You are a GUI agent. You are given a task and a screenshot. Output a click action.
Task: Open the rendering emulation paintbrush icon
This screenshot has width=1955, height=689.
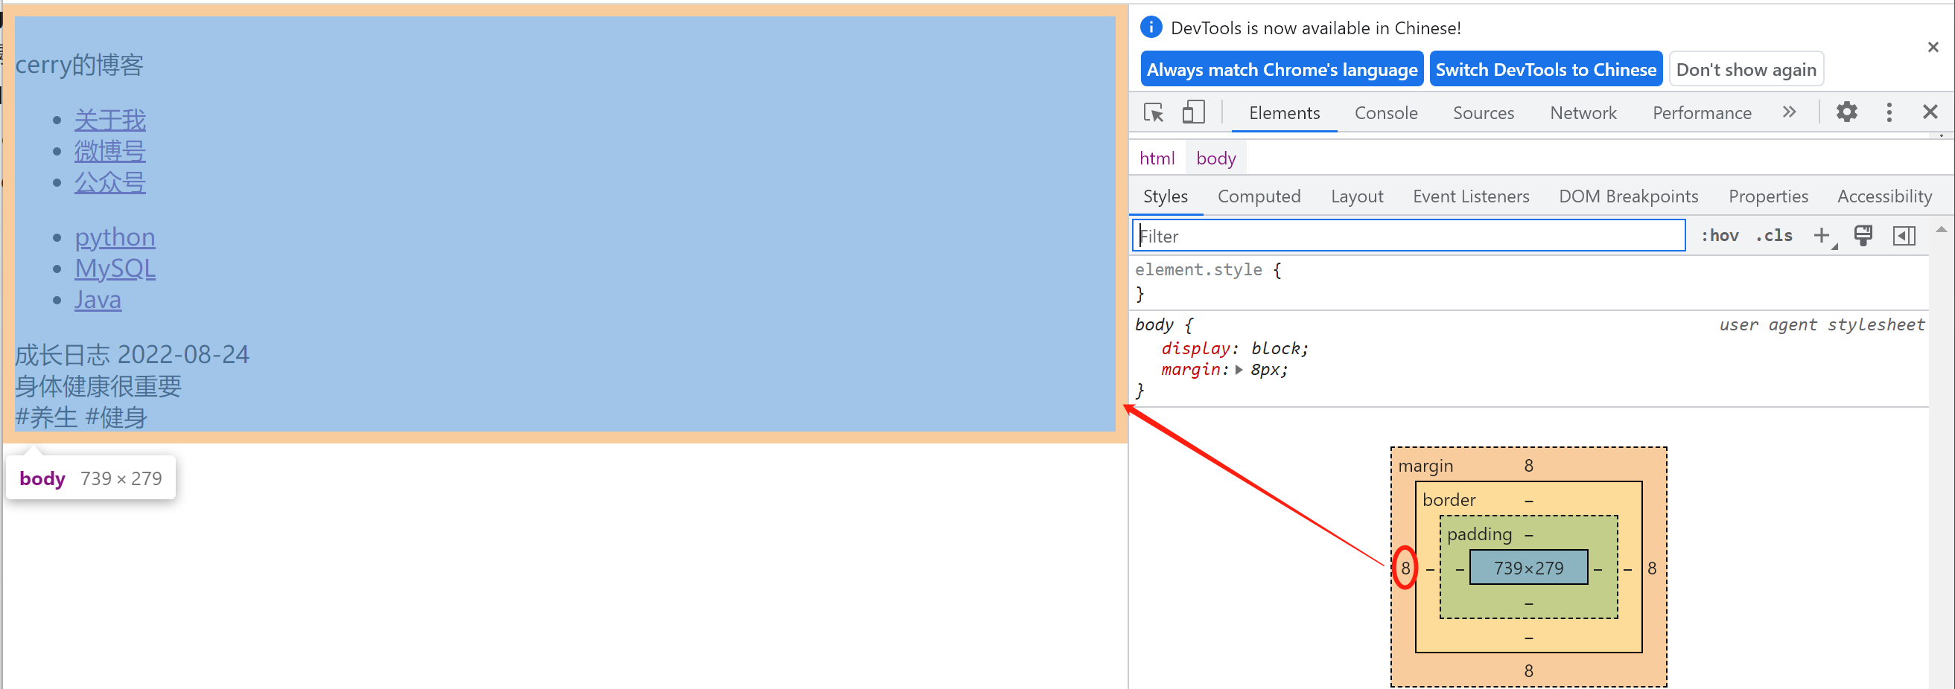pos(1863,236)
